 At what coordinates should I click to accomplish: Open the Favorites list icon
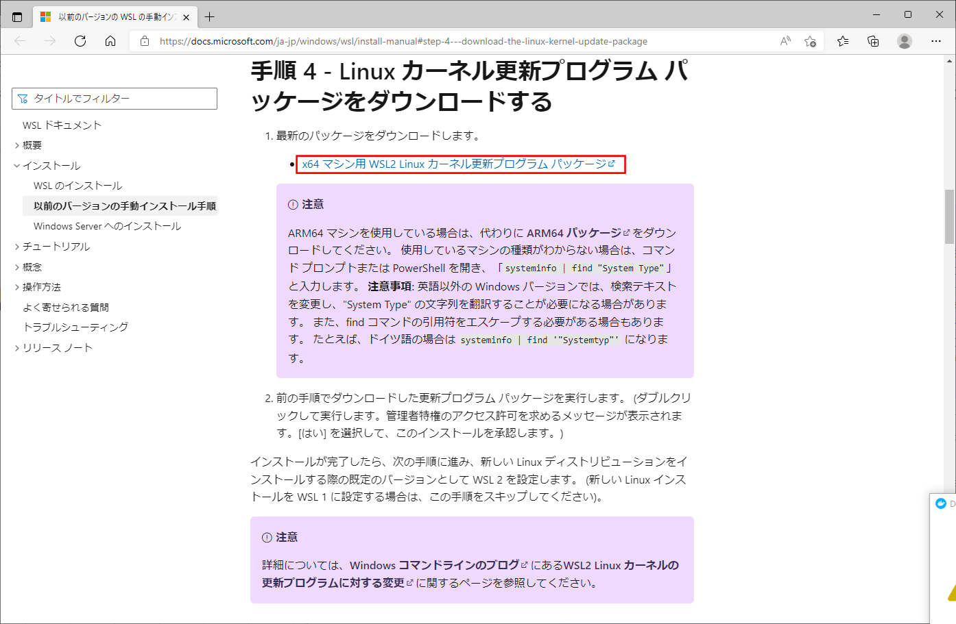point(843,41)
